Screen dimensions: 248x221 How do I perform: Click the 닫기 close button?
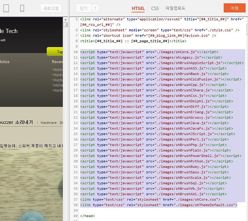[x=84, y=8]
